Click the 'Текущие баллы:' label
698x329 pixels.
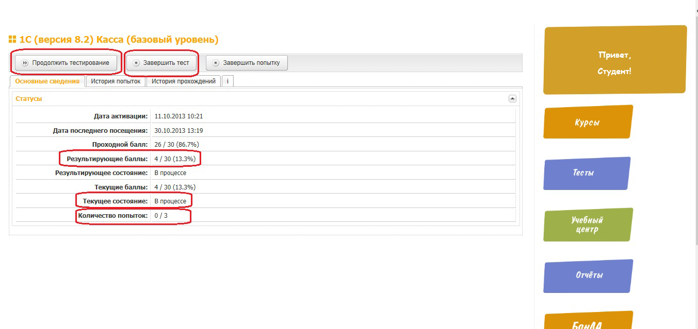point(121,187)
